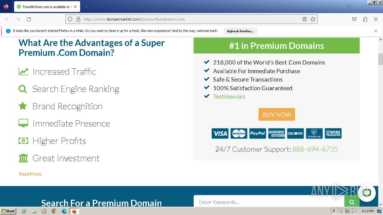Click scrollbar up arrow

point(381,39)
